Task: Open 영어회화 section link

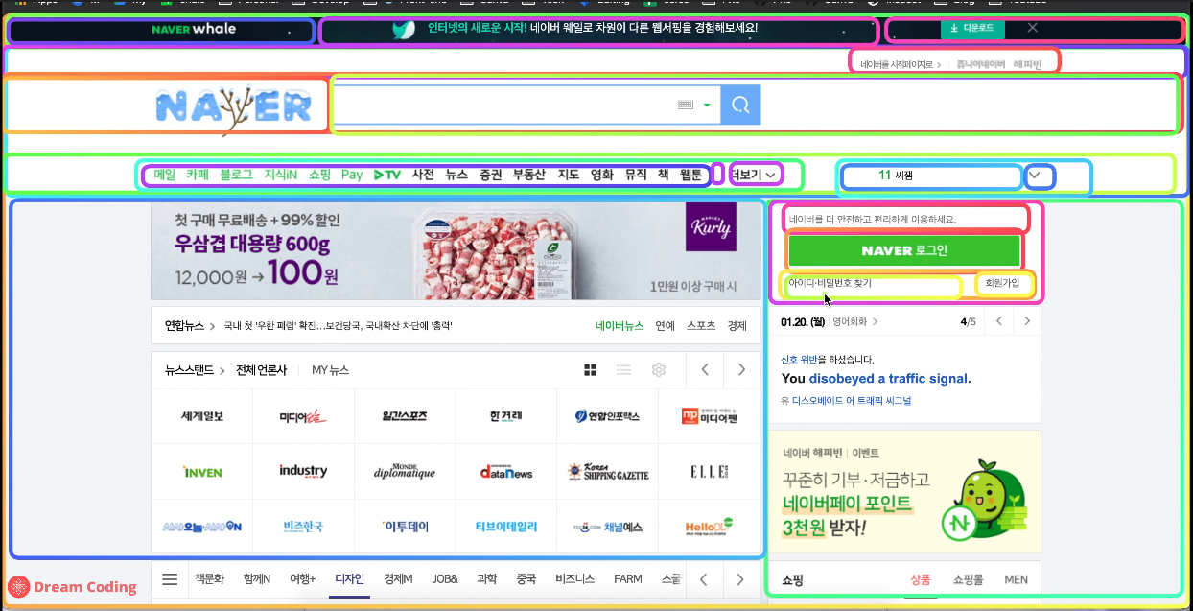Action: click(x=854, y=321)
